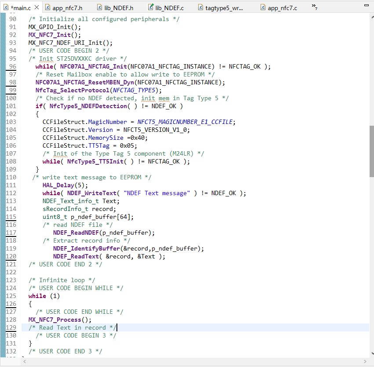Click on write text message to EEPROM comment

tap(91, 178)
